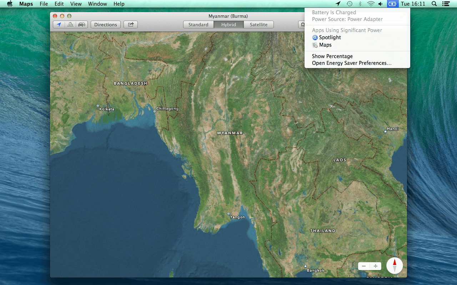
Task: Click the Yangon city marker
Action: pos(228,214)
